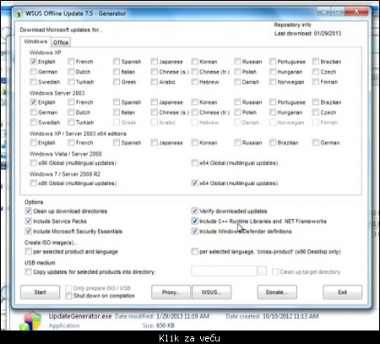Image resolution: width=380 pixels, height=344 pixels.
Task: Click the WSUS Offline Update title bar icon
Action: 19,14
